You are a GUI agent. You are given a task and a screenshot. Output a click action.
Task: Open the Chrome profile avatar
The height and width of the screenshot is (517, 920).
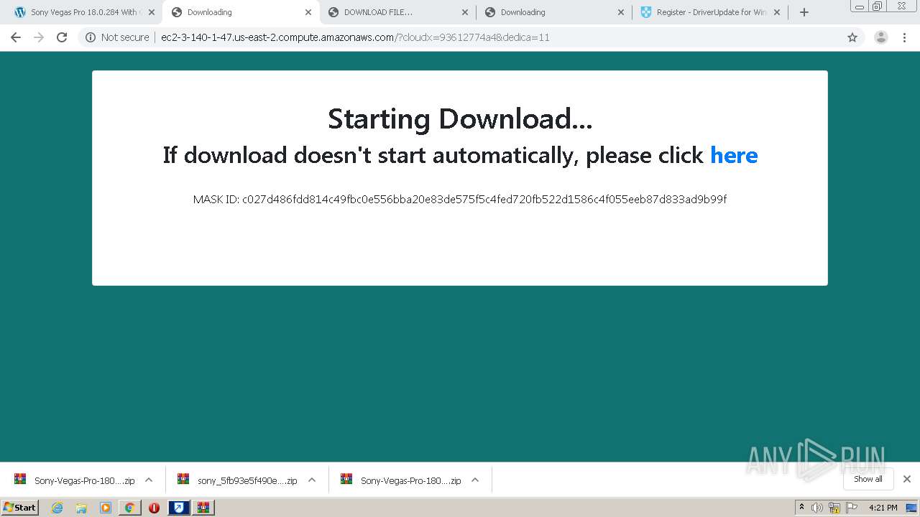click(880, 37)
